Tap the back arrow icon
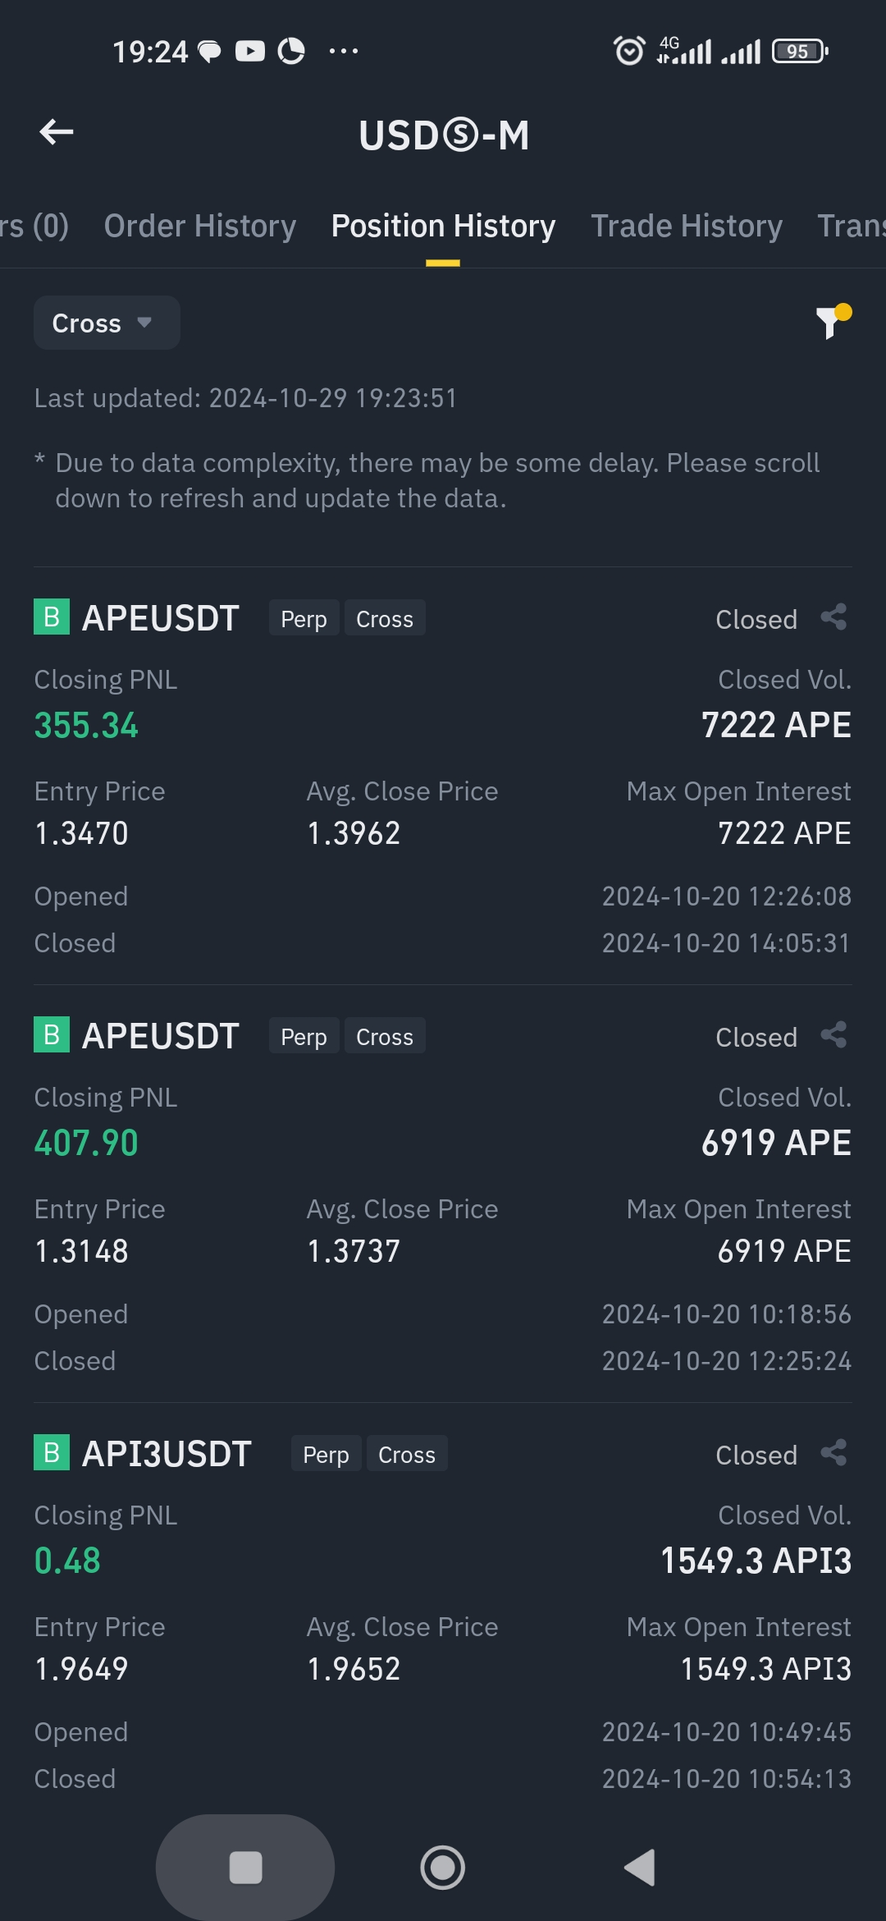This screenshot has width=886, height=1921. click(57, 132)
